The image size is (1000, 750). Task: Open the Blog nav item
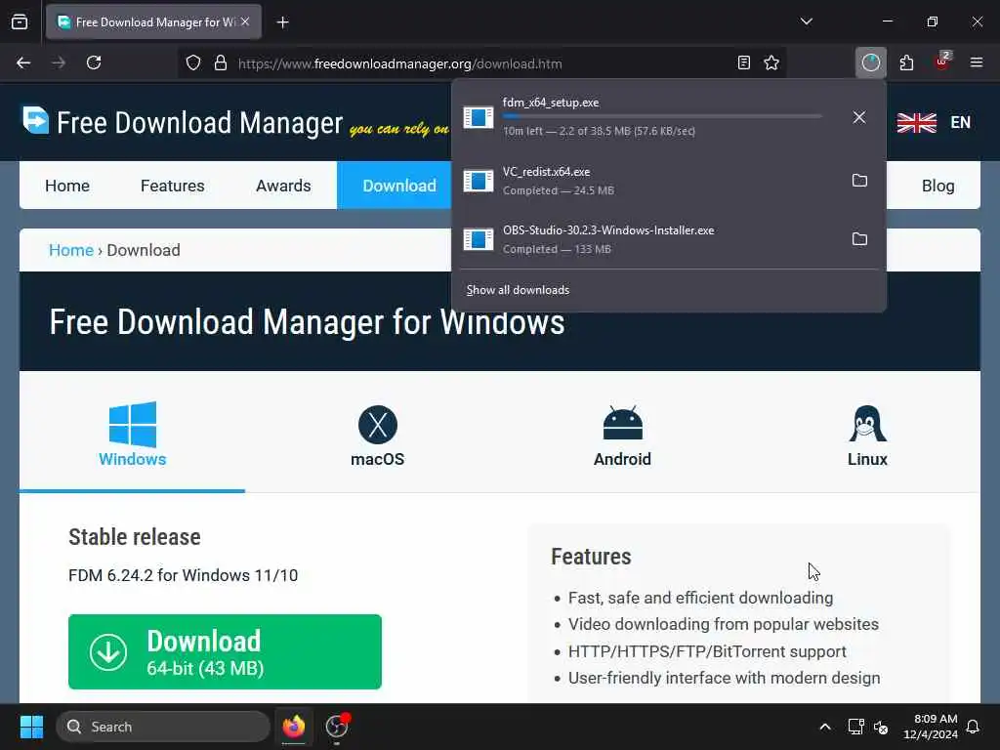coord(937,186)
